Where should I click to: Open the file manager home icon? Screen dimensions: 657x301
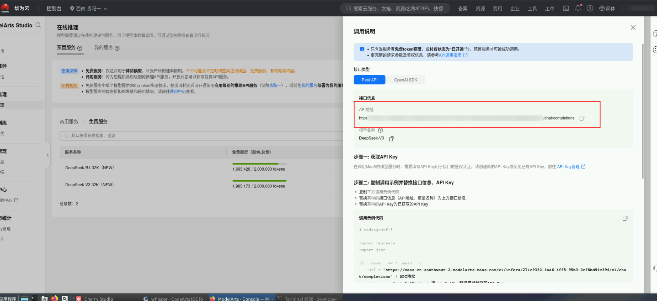coord(44,299)
